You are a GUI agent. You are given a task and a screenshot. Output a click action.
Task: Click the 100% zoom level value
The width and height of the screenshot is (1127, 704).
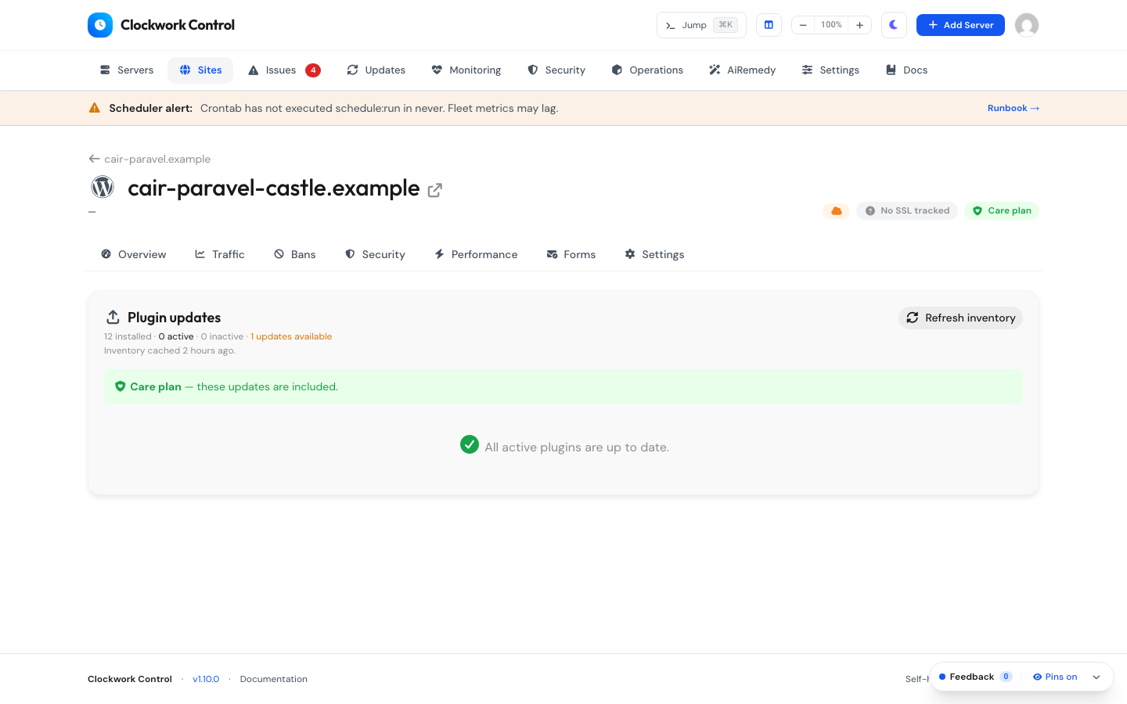click(x=831, y=25)
